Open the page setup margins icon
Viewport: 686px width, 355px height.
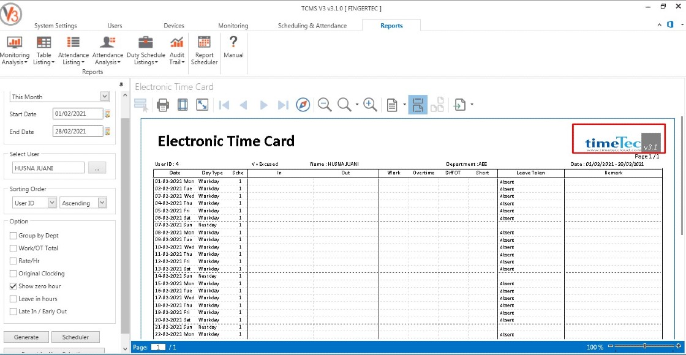coord(183,105)
